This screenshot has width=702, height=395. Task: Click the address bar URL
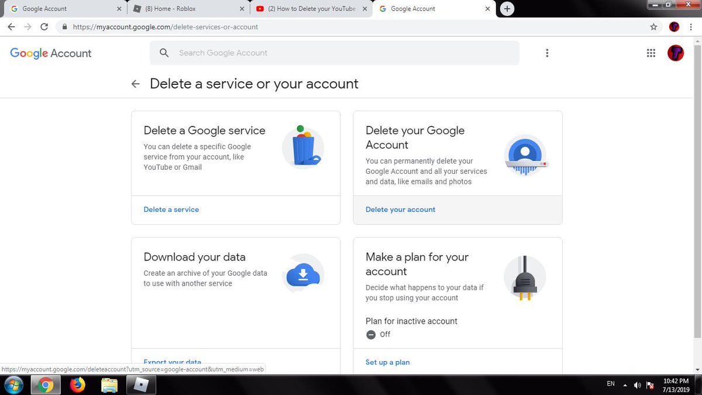[x=166, y=27]
